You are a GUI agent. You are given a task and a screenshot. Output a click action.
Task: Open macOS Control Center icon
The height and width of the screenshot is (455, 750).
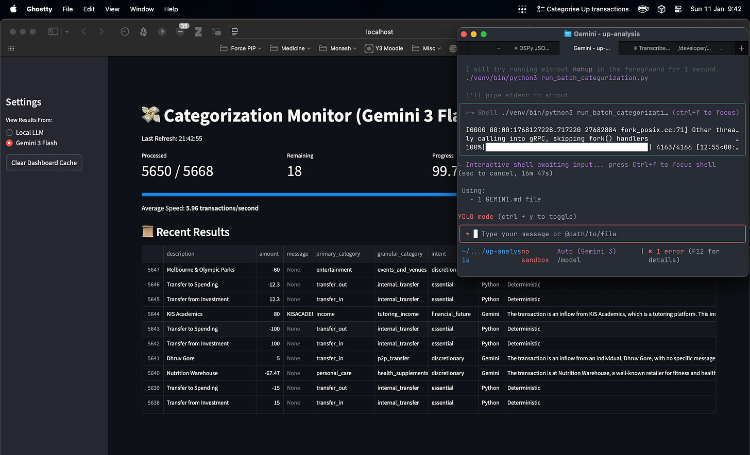coord(678,9)
